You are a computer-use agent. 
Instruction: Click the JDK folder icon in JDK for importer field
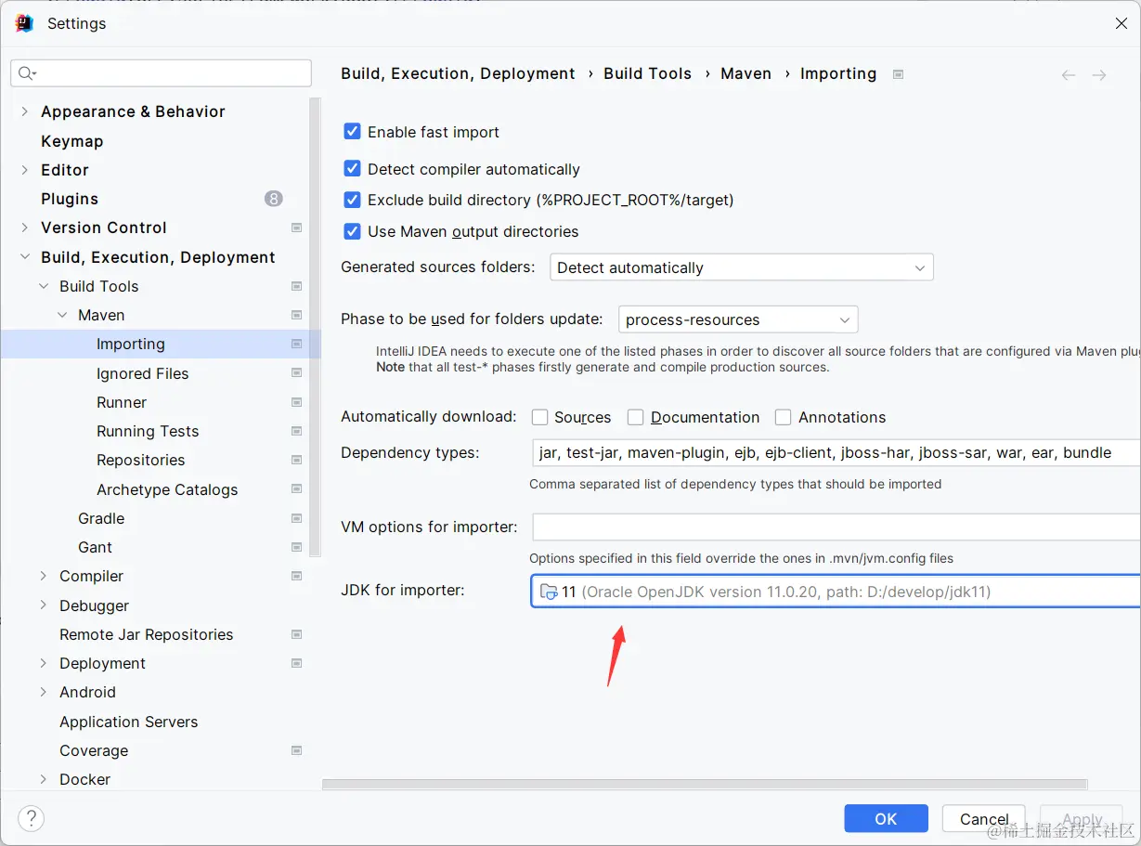(x=549, y=592)
